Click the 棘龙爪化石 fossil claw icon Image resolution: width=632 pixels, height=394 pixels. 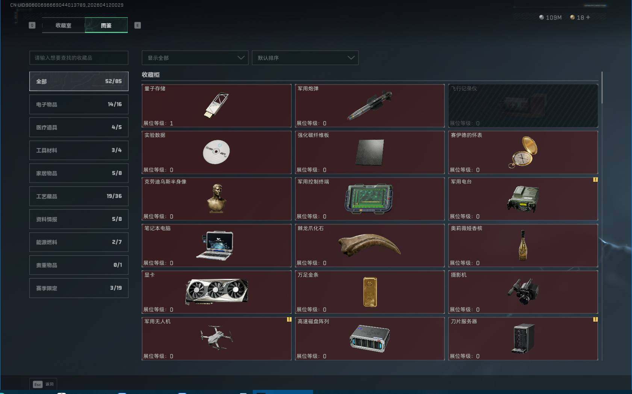pyautogui.click(x=369, y=245)
